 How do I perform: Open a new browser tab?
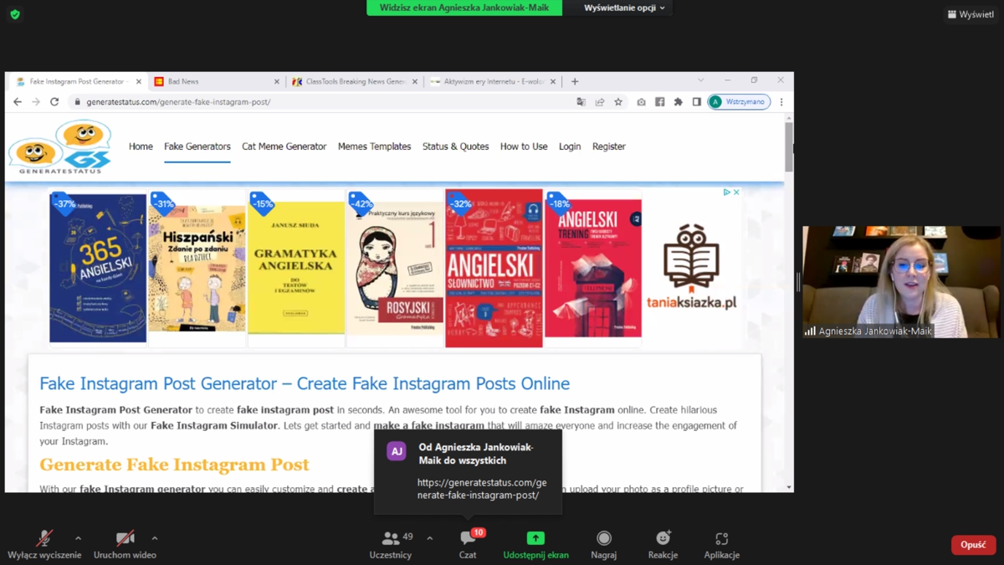pyautogui.click(x=575, y=81)
